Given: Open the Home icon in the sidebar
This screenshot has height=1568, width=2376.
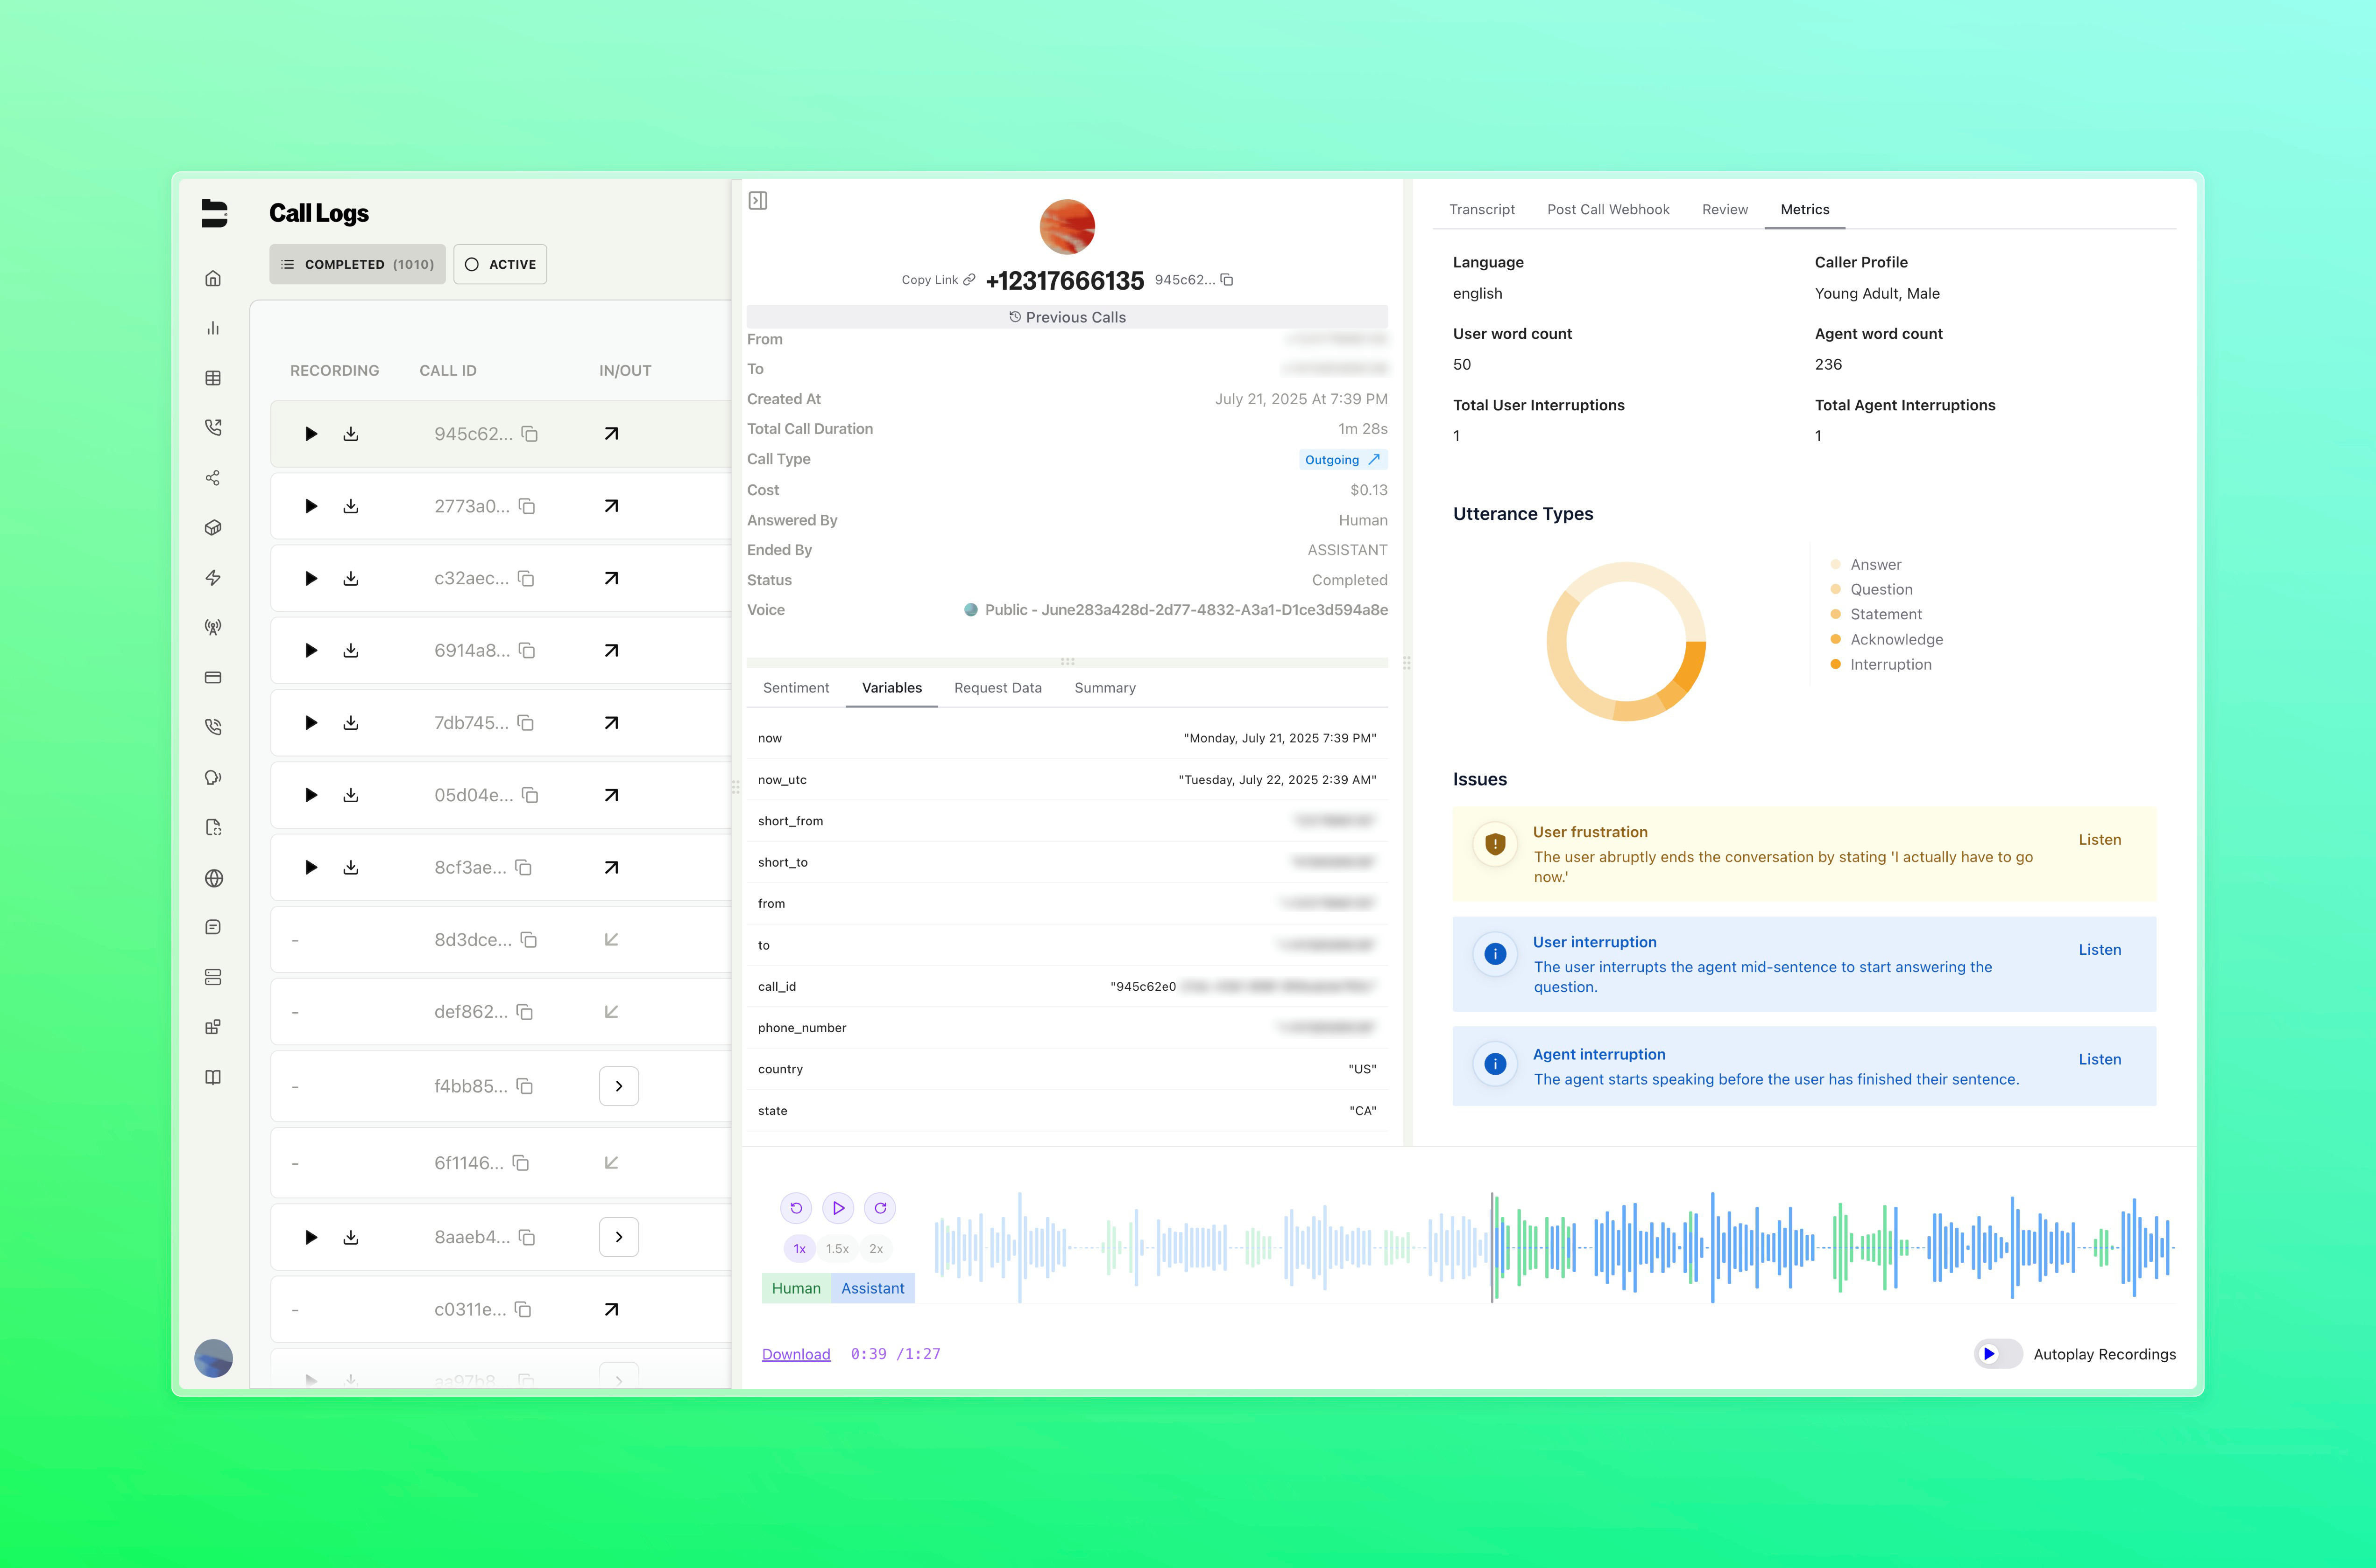Looking at the screenshot, I should [213, 278].
